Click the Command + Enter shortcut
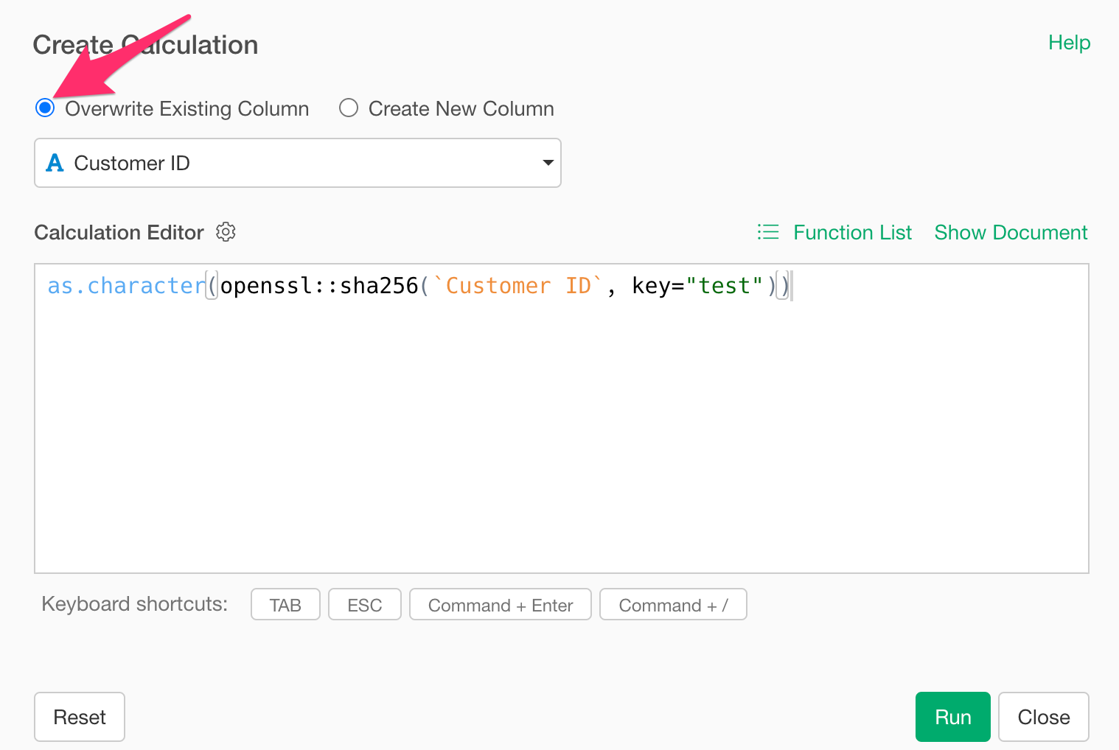Image resolution: width=1119 pixels, height=750 pixels. tap(500, 605)
